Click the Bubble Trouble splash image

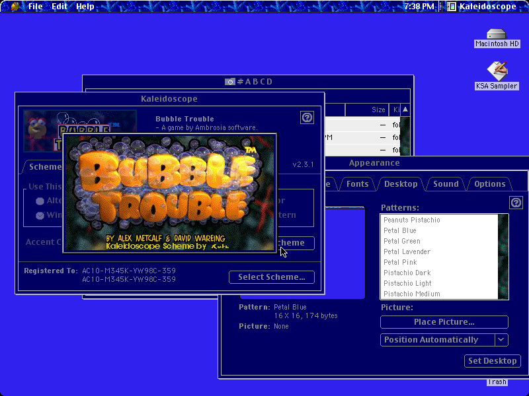click(170, 193)
